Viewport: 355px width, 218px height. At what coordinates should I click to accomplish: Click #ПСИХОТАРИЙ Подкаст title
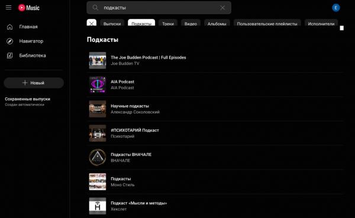(135, 130)
